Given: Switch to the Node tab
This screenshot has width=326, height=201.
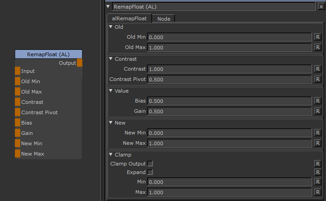Looking at the screenshot, I should (163, 18).
